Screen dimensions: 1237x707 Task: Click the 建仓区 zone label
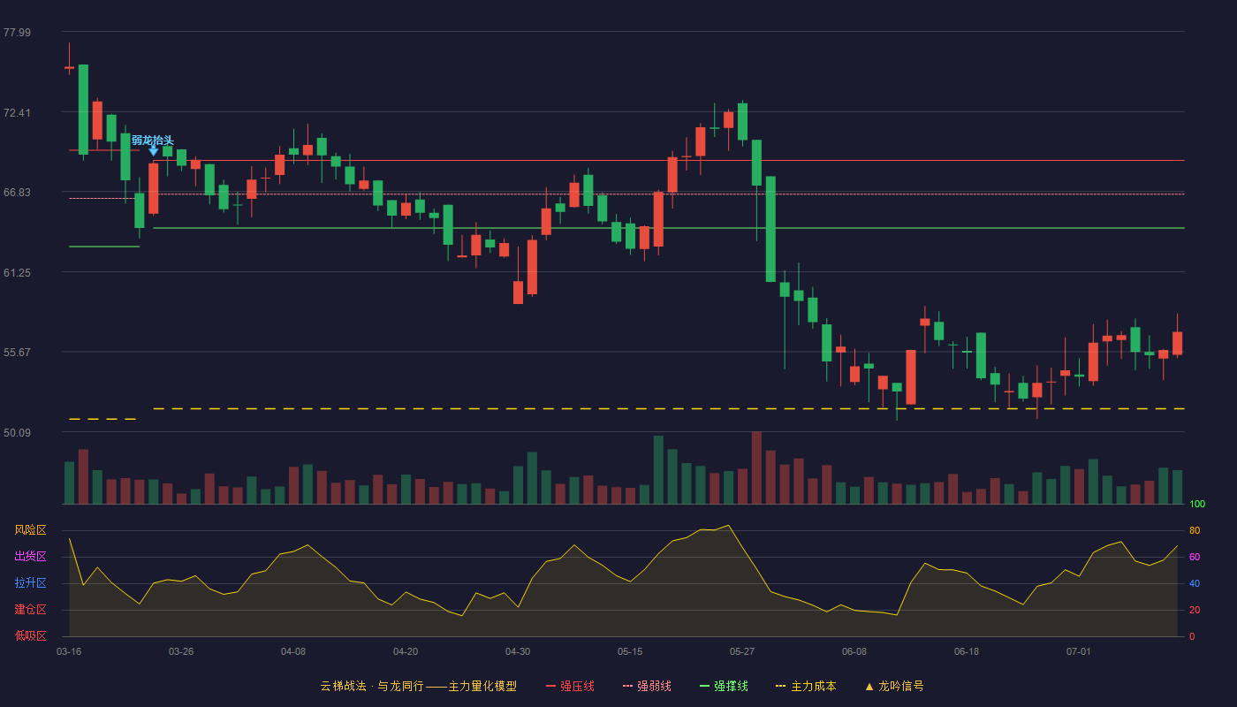[x=30, y=610]
